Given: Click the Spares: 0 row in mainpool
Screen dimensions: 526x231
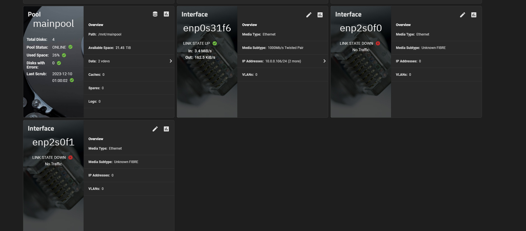Looking at the screenshot, I should pyautogui.click(x=129, y=88).
